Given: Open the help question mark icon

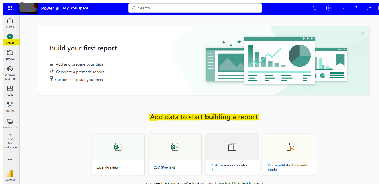Looking at the screenshot, I should (x=356, y=8).
